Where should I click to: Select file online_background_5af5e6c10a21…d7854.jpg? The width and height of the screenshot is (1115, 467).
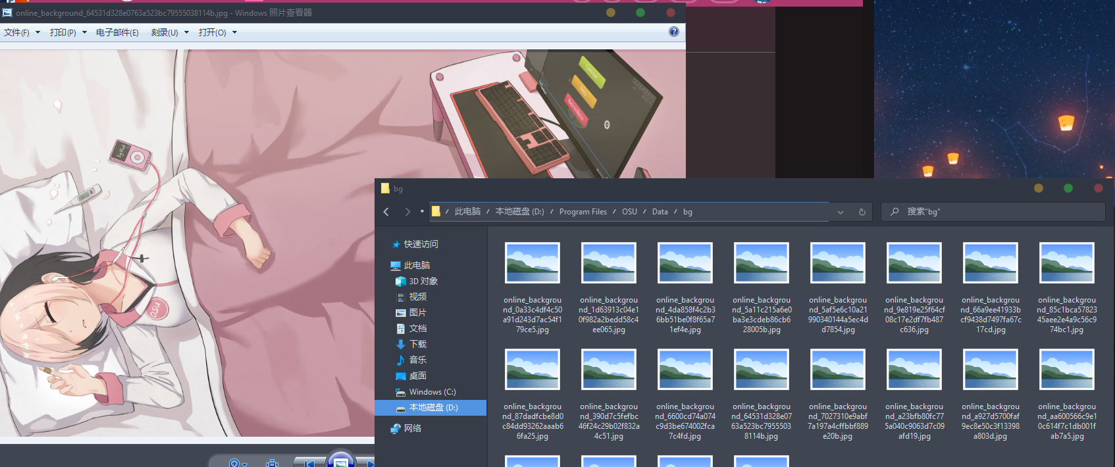(838, 288)
